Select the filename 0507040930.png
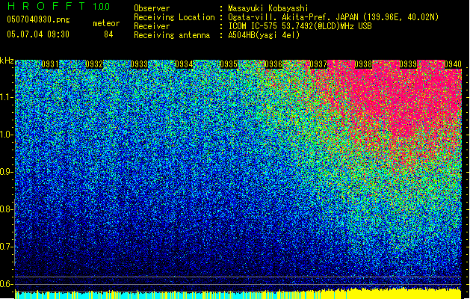 tap(38, 19)
